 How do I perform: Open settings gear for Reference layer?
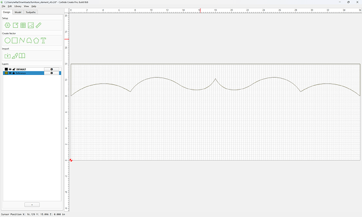[52, 73]
